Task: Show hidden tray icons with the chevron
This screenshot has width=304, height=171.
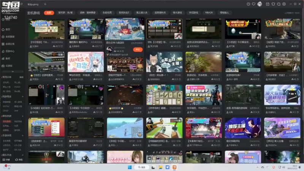Action: [258, 167]
